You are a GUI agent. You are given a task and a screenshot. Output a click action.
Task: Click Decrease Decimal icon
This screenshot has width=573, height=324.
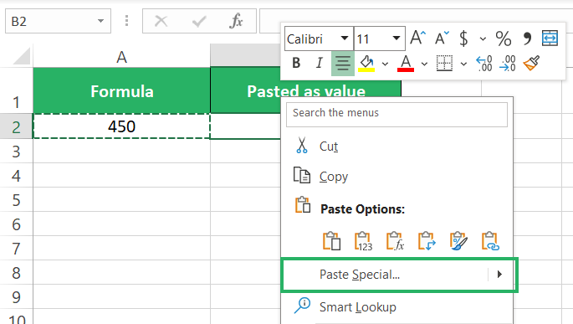pyautogui.click(x=507, y=64)
